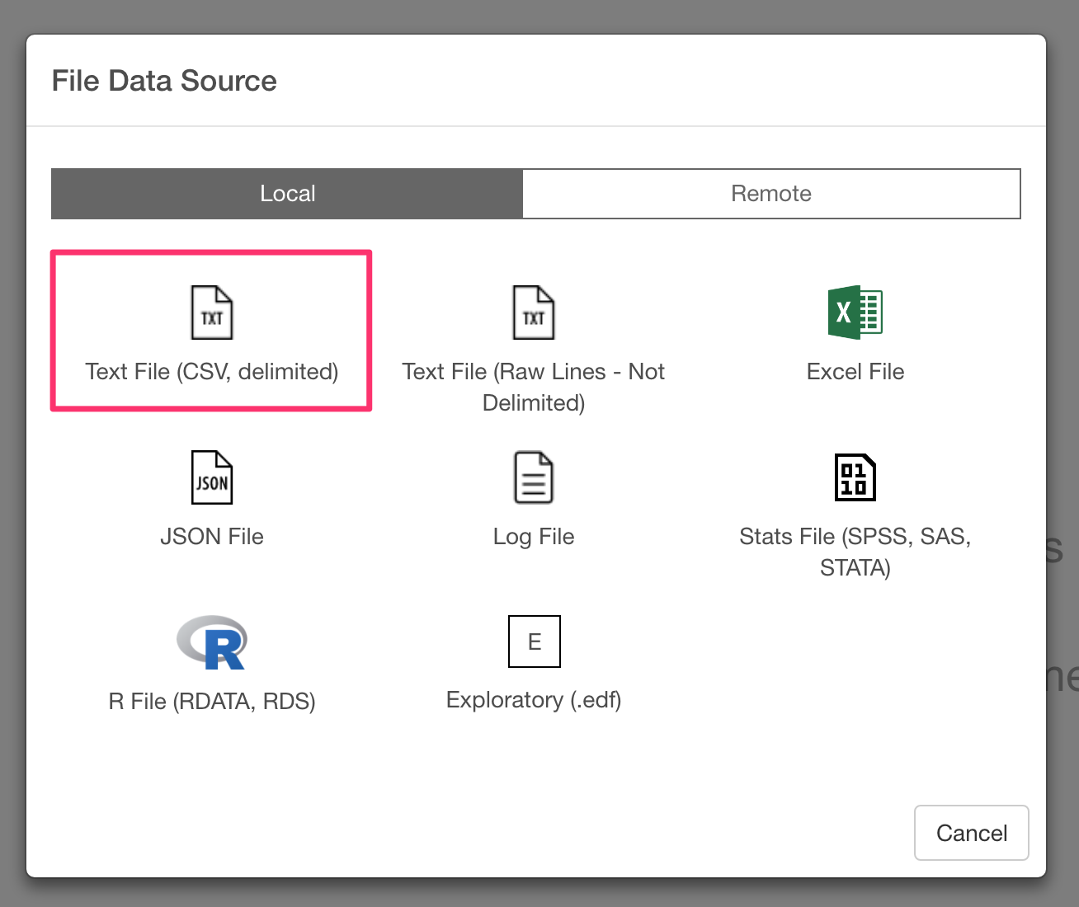The image size is (1079, 907).
Task: Click the 'Exploratory (.edf)' text label
Action: click(x=534, y=700)
